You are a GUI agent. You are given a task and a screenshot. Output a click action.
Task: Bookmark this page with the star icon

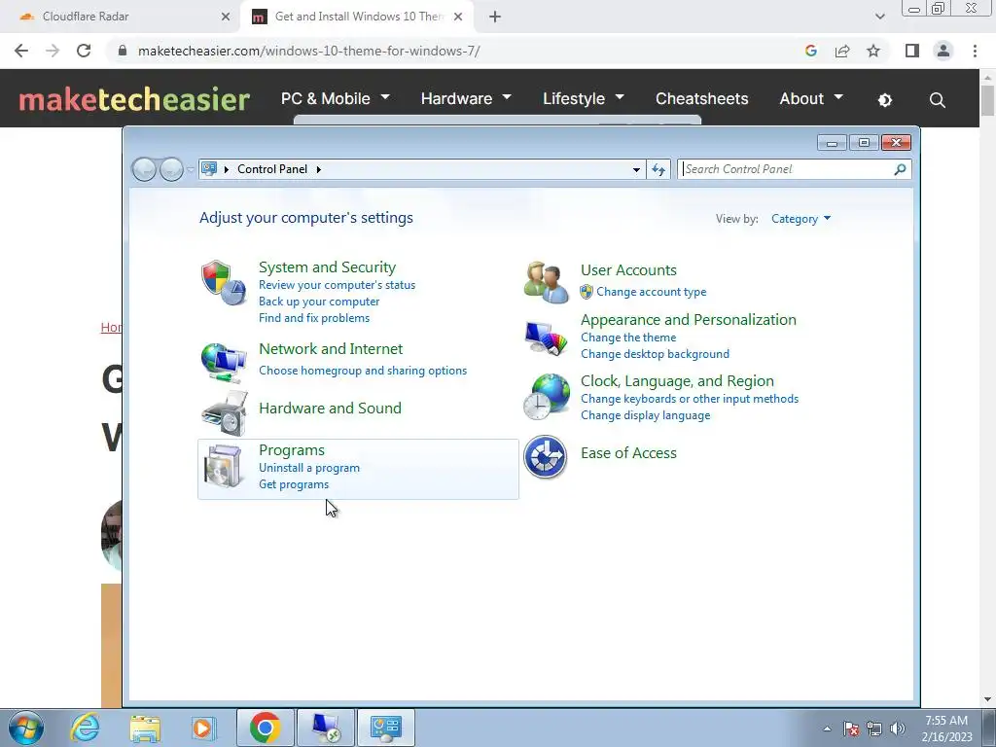pos(873,51)
